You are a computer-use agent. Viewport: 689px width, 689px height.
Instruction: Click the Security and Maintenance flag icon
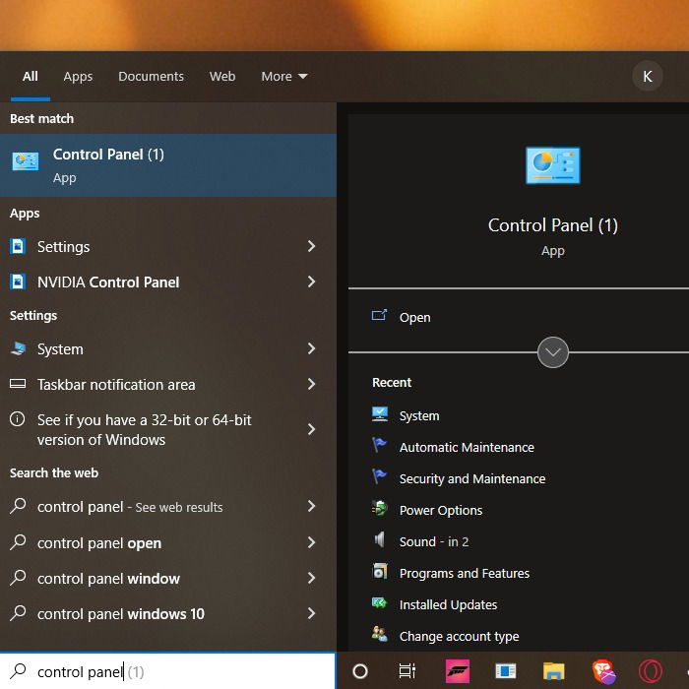[380, 477]
